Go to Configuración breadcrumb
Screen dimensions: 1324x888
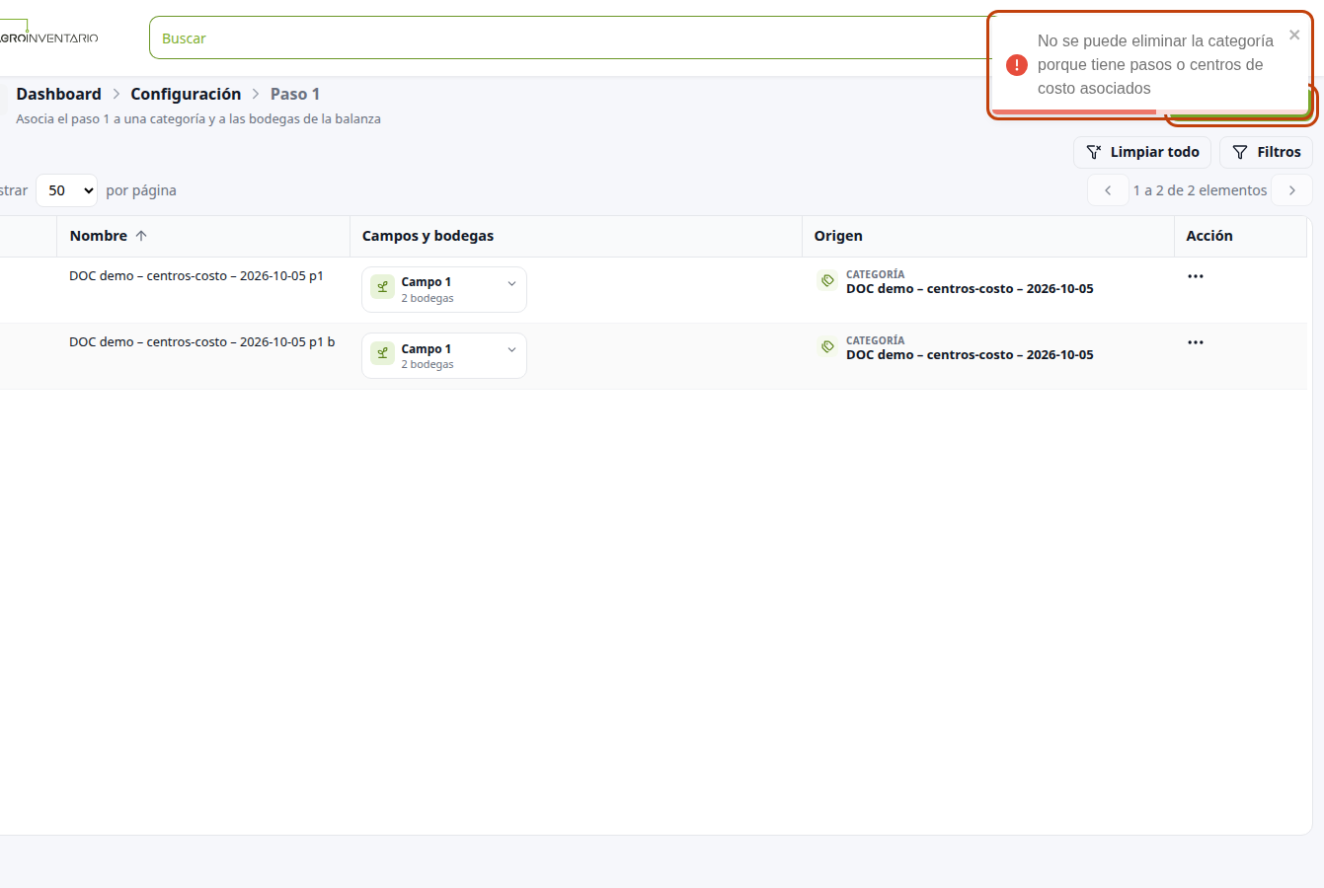coord(186,94)
